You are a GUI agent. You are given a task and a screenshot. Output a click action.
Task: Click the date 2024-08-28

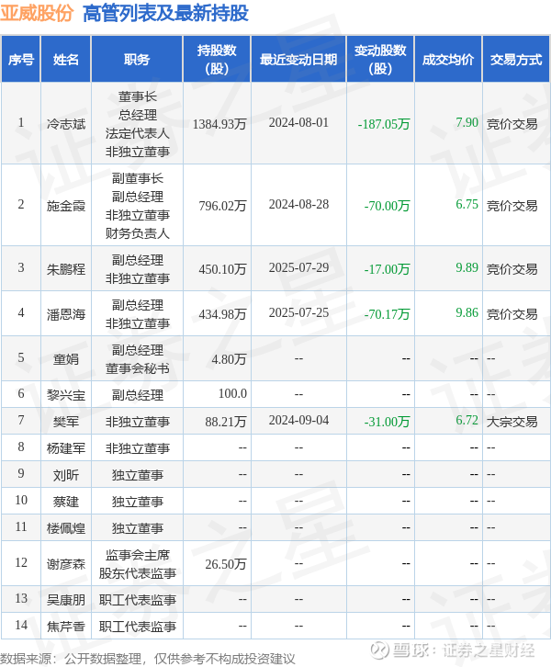coord(298,204)
